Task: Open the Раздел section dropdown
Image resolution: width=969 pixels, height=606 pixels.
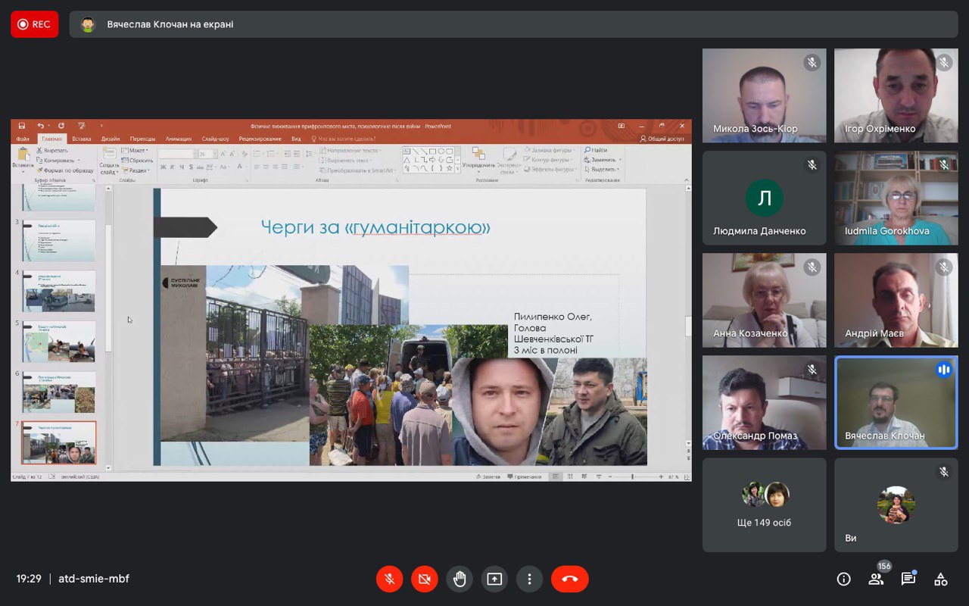Action: tap(136, 170)
